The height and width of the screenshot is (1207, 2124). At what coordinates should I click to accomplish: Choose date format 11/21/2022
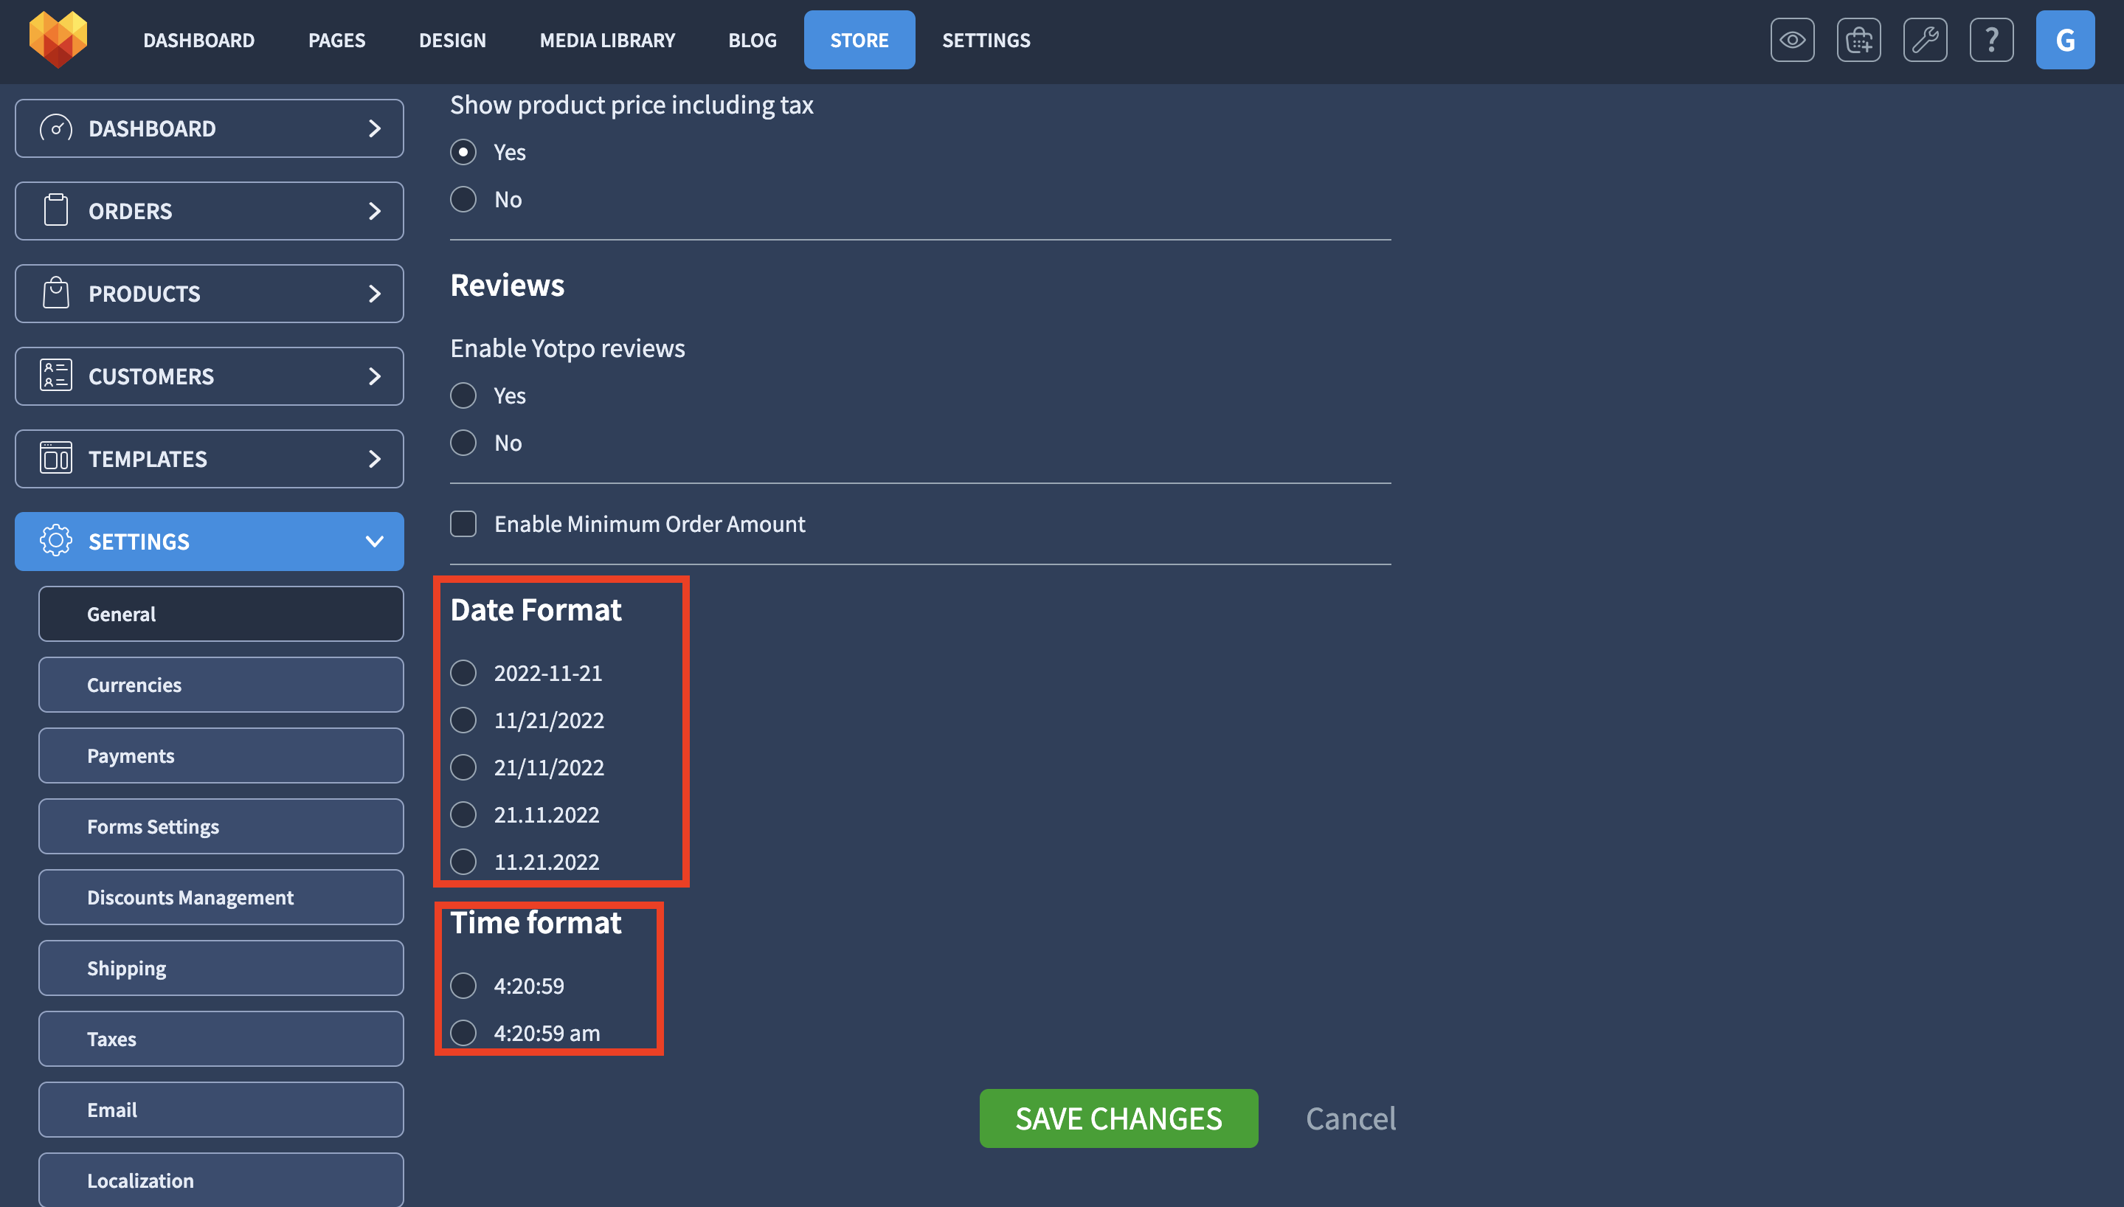[x=463, y=719]
